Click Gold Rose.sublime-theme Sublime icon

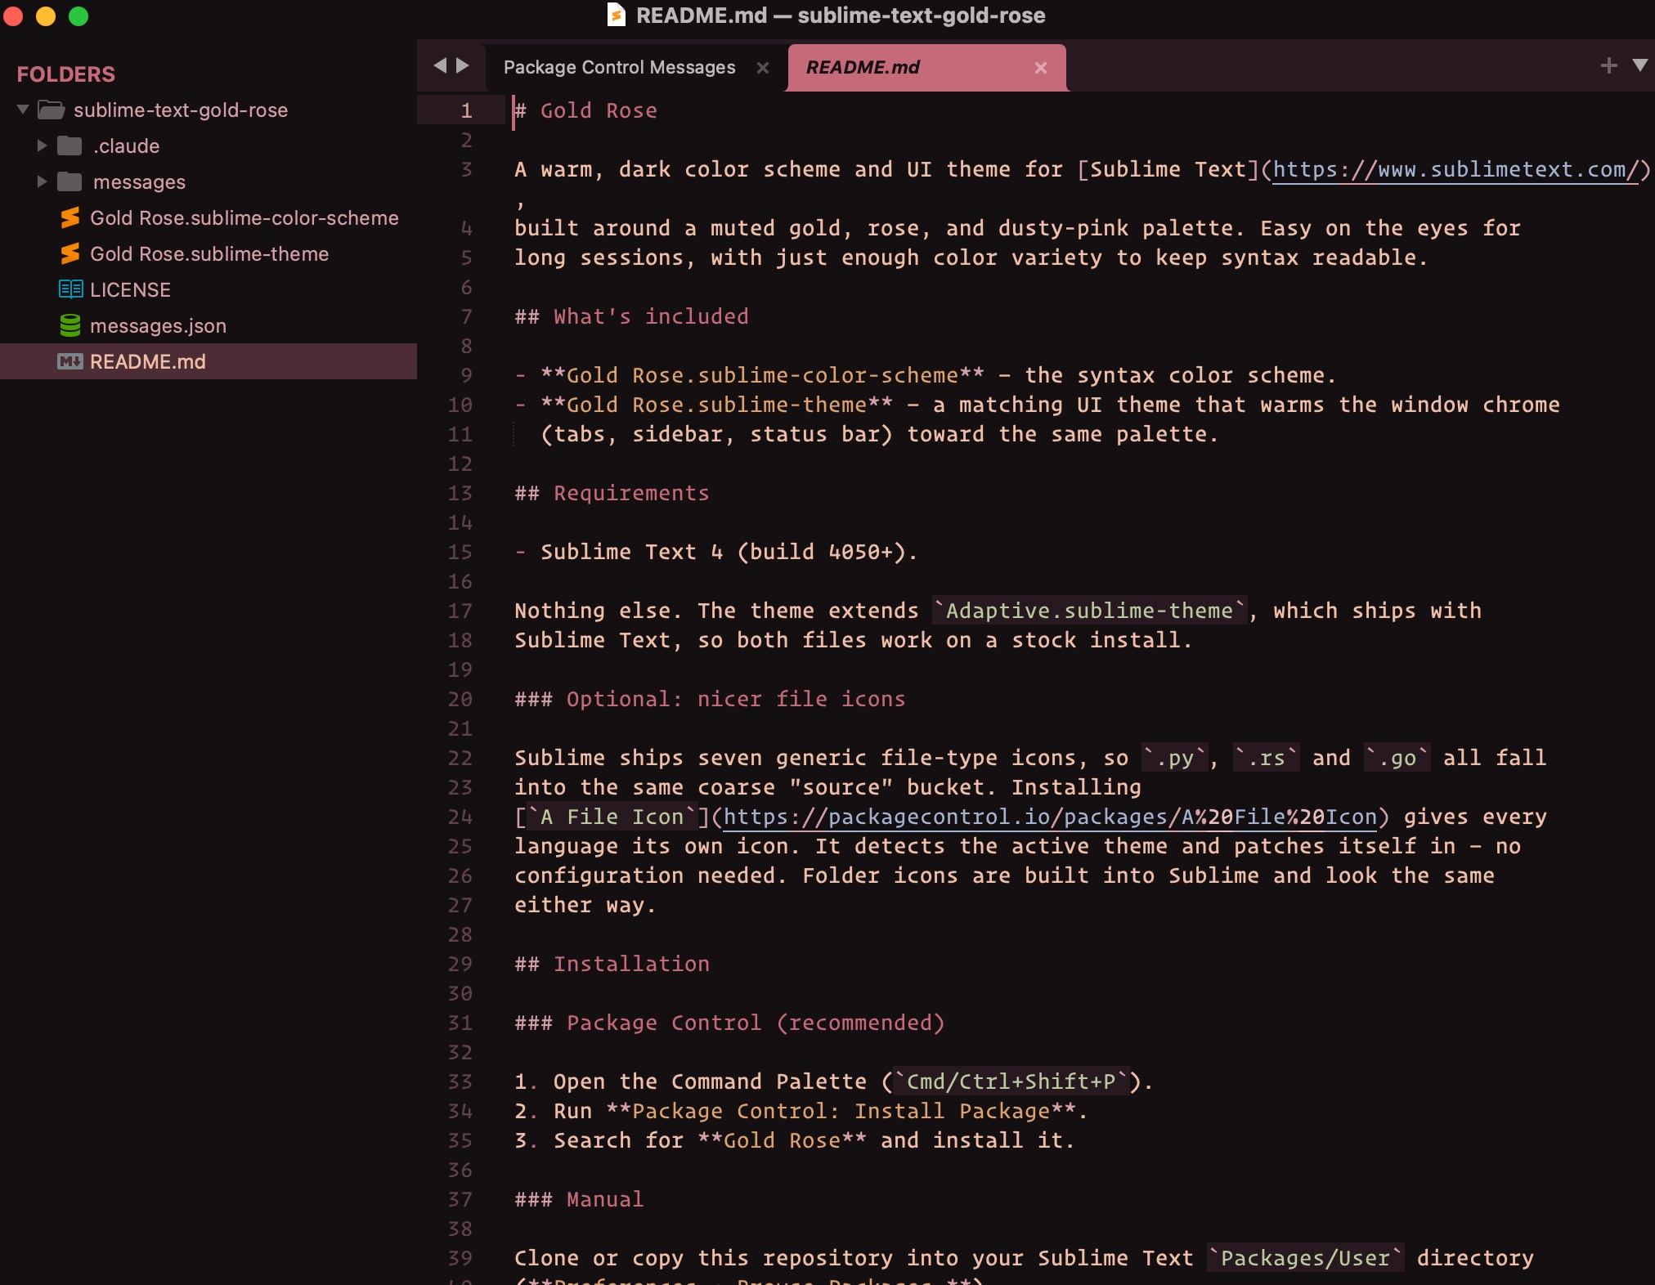(x=70, y=253)
